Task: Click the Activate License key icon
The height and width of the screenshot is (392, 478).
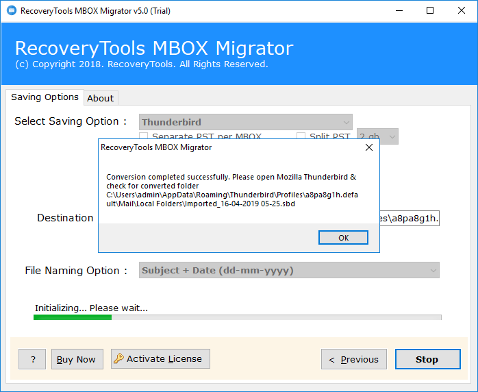Action: coord(118,358)
